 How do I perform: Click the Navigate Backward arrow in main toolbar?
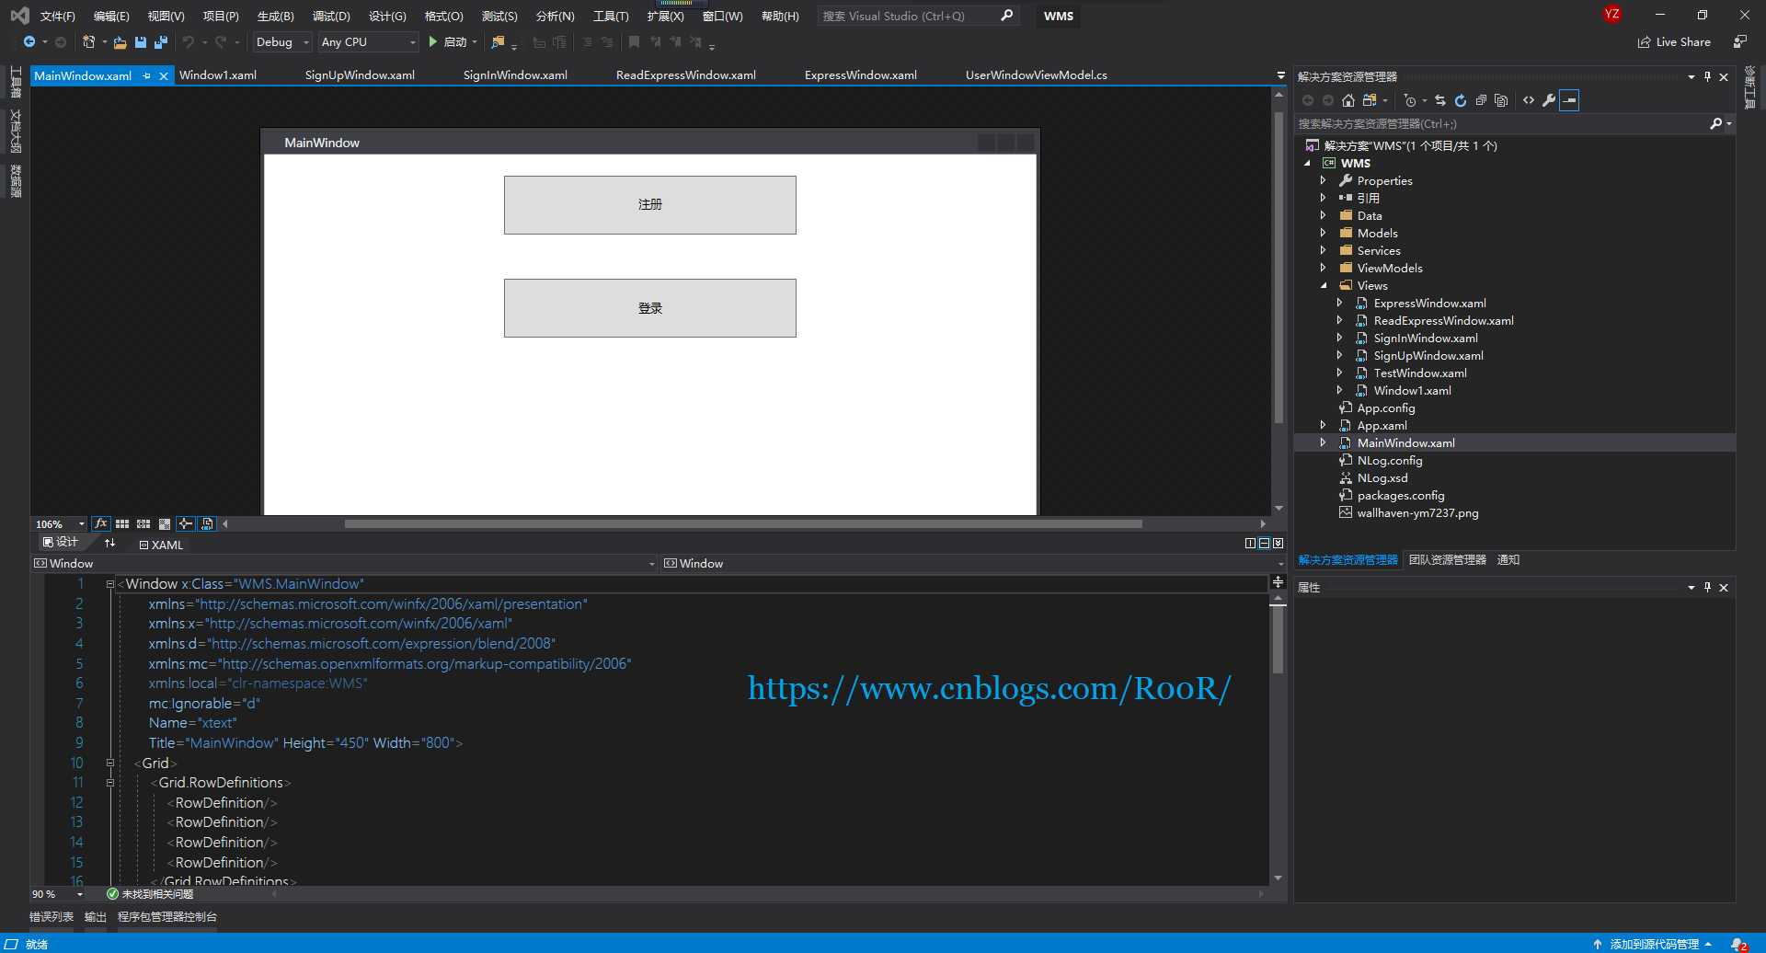29,42
